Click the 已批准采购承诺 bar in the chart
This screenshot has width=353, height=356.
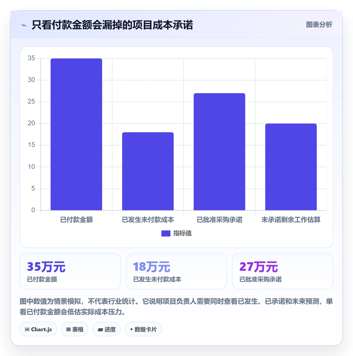click(219, 152)
